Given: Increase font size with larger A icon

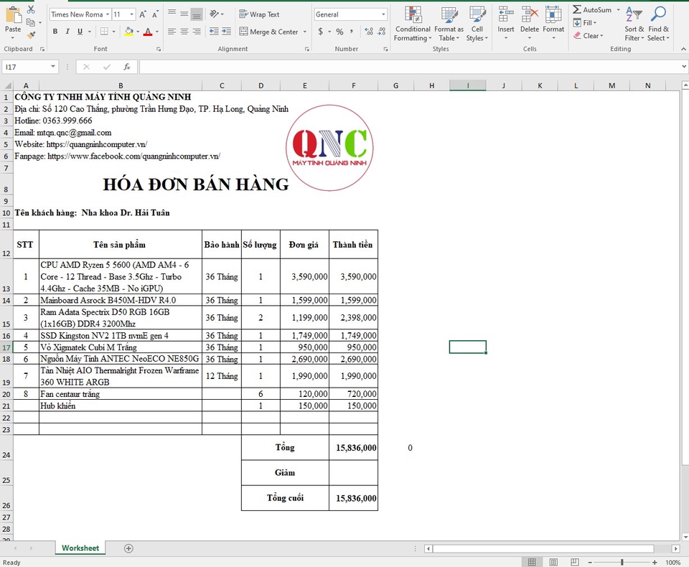Looking at the screenshot, I should click(x=143, y=14).
